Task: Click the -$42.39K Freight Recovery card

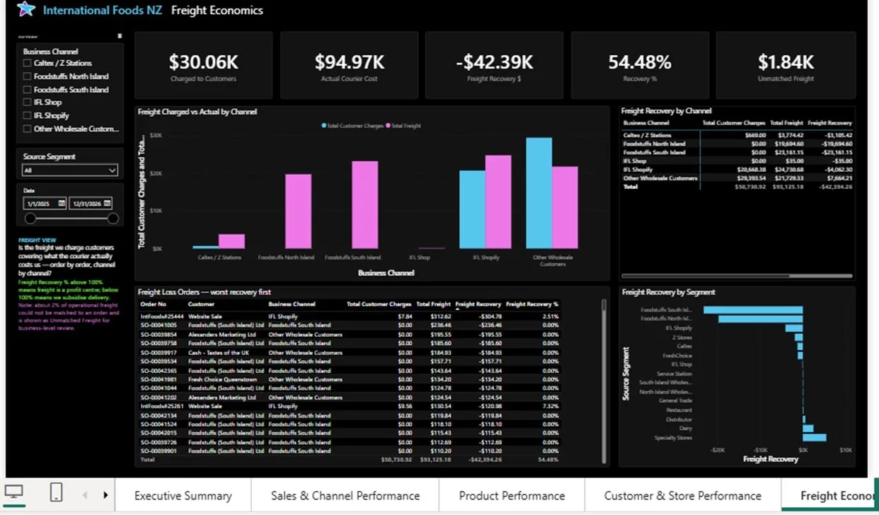Action: pos(494,65)
